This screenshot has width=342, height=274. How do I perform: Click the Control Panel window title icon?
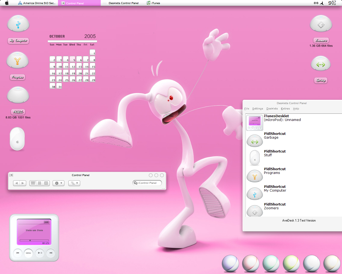click(x=11, y=175)
